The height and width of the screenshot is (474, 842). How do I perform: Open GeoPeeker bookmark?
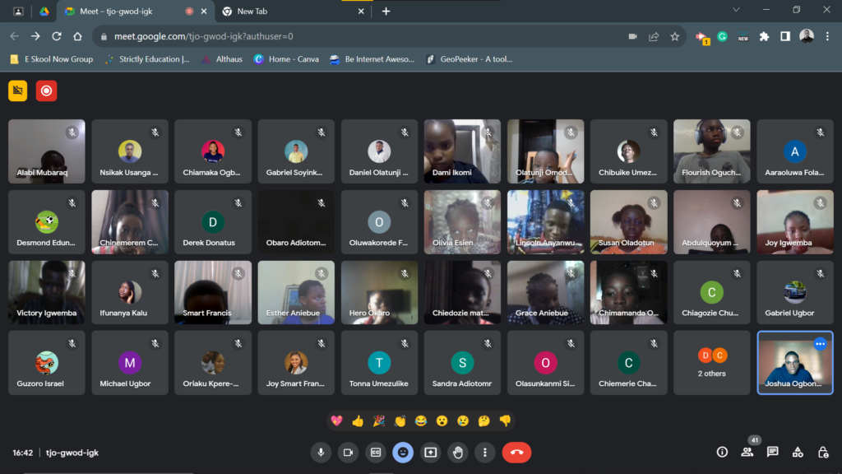[470, 59]
